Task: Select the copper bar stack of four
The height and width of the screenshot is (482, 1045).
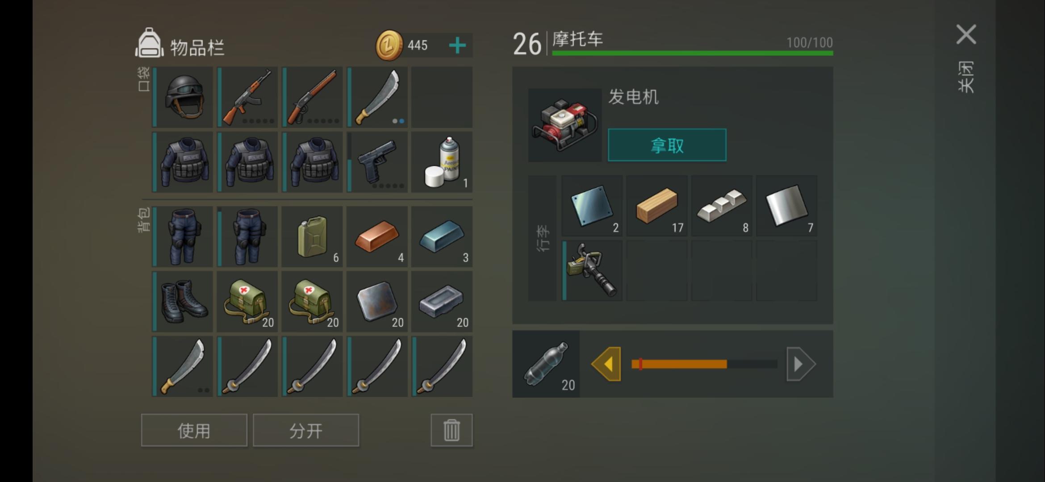Action: (x=377, y=237)
